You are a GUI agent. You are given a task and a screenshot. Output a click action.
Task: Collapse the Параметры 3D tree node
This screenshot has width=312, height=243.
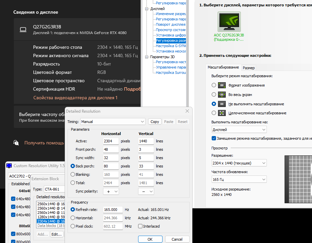(147, 57)
